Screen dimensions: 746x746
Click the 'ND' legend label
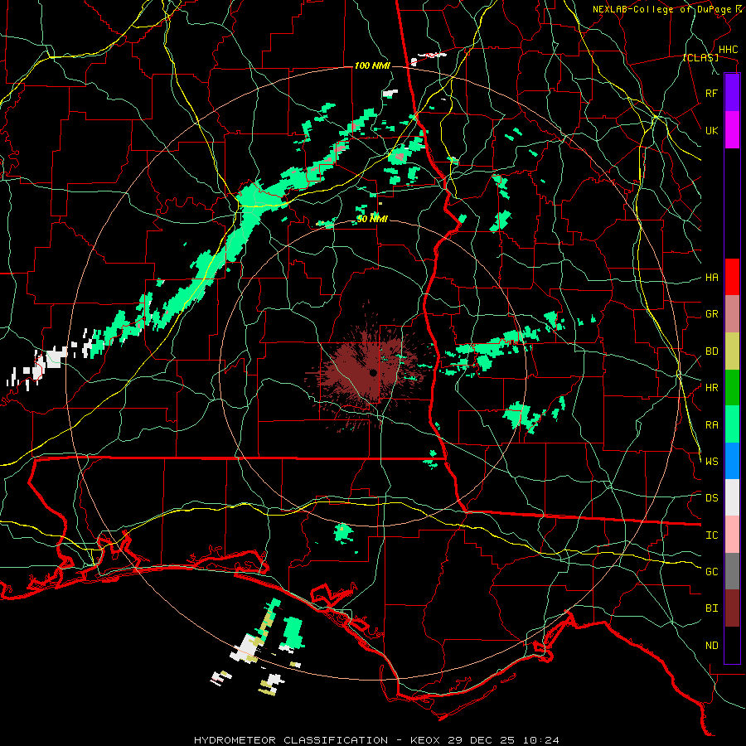(711, 646)
